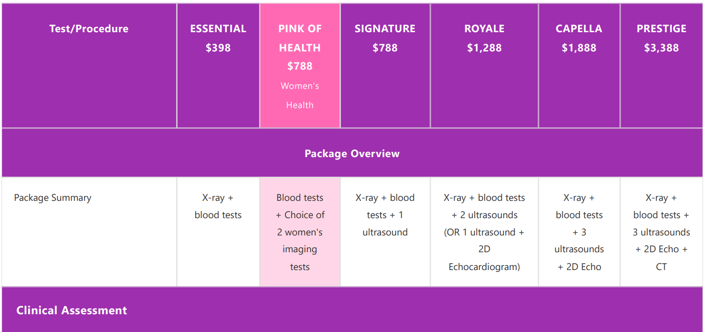Choose the ROYALE $1,288 package header
The image size is (705, 332).
[x=484, y=66]
